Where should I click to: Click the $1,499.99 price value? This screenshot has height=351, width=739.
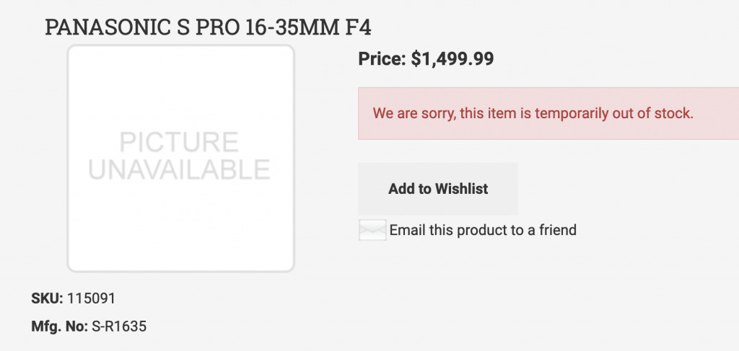(452, 59)
